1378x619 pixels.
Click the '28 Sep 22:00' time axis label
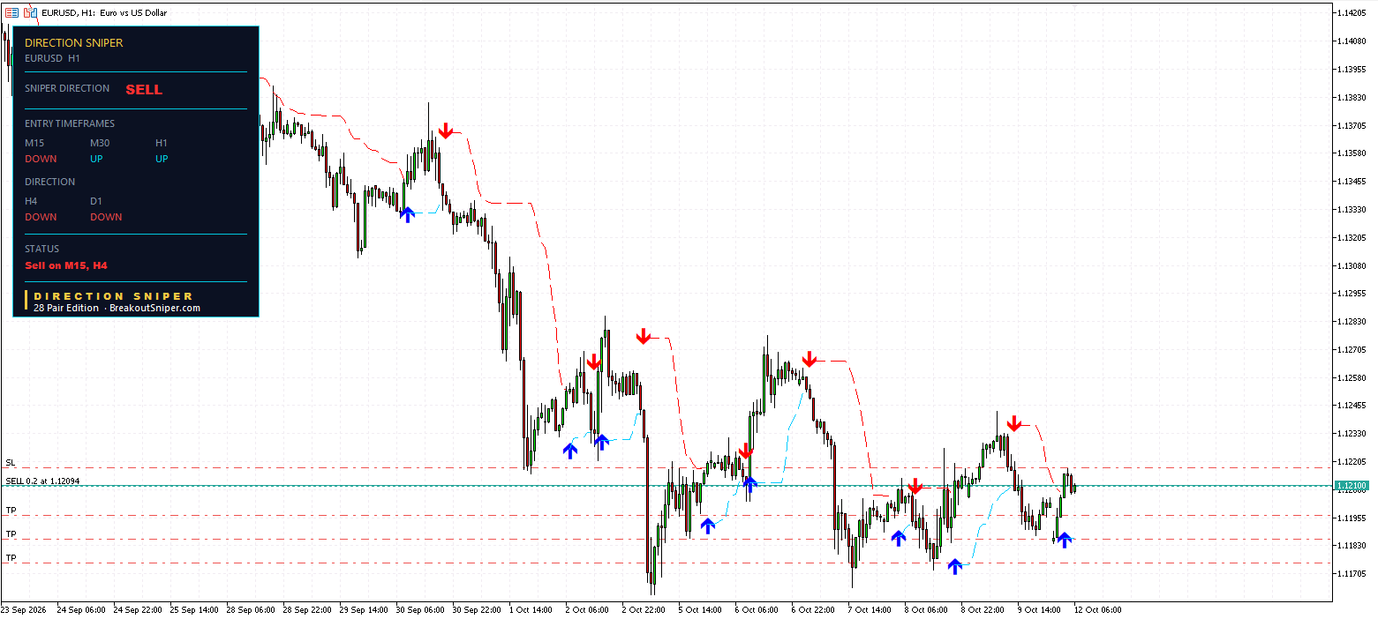(307, 609)
